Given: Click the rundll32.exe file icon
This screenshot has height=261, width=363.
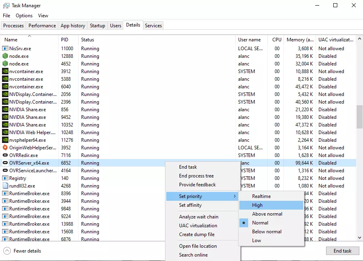Looking at the screenshot, I should (5, 186).
